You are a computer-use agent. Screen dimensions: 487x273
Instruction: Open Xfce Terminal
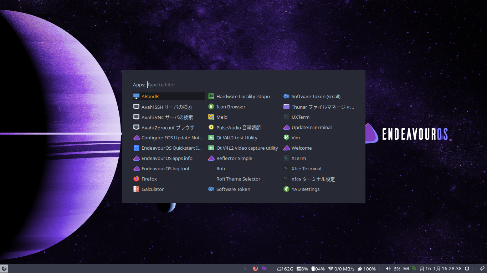(x=319, y=168)
